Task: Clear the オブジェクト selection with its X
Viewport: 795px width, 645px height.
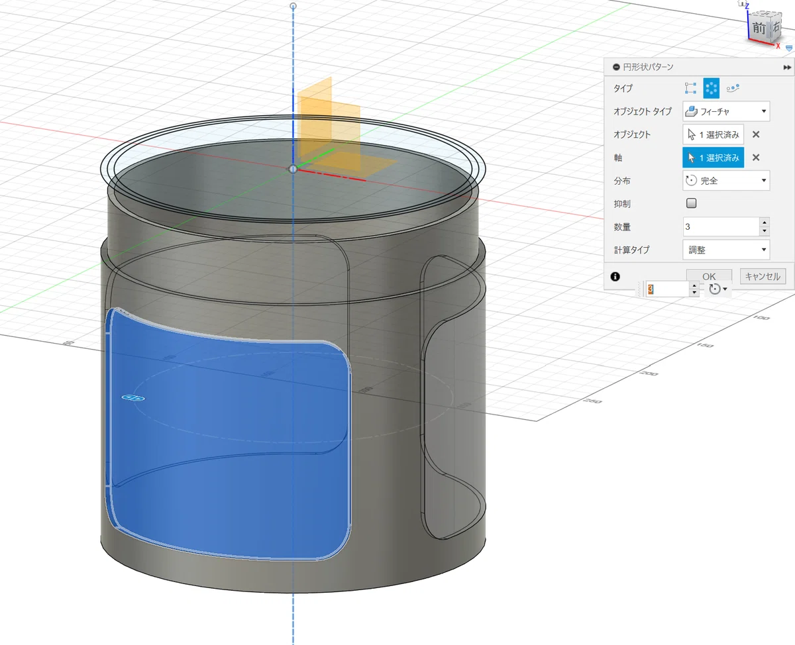Action: (x=756, y=134)
